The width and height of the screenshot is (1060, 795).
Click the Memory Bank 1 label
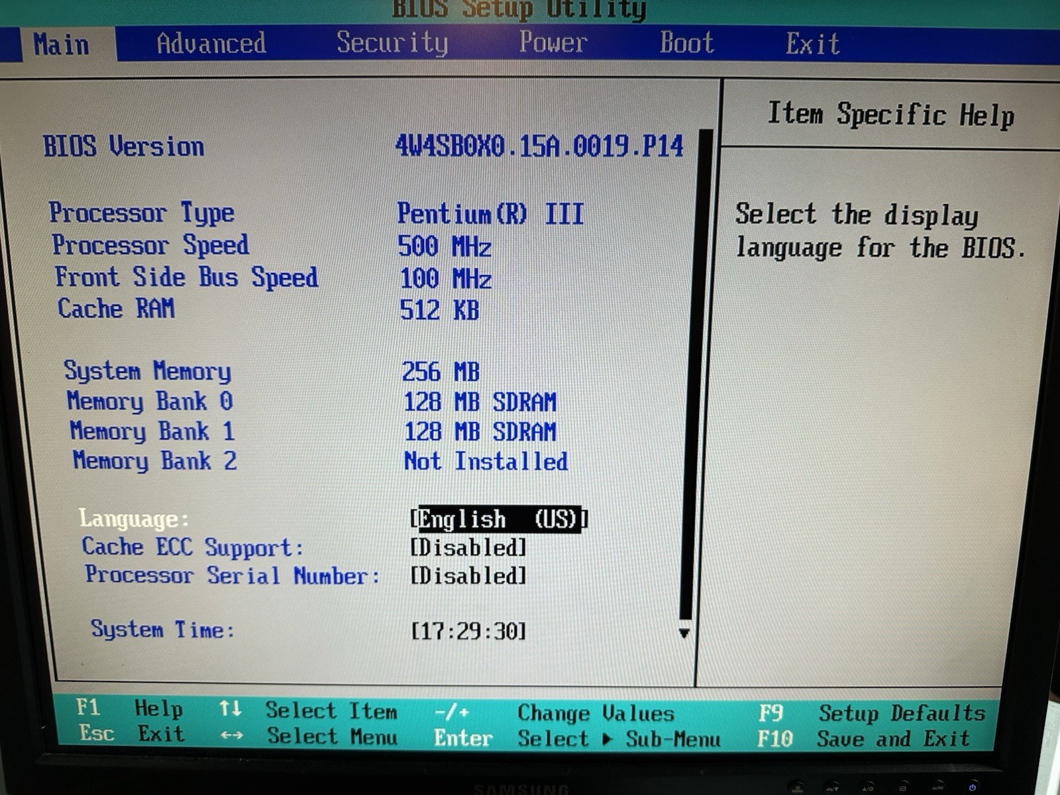click(152, 431)
